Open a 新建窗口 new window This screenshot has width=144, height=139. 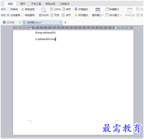click(x=112, y=9)
